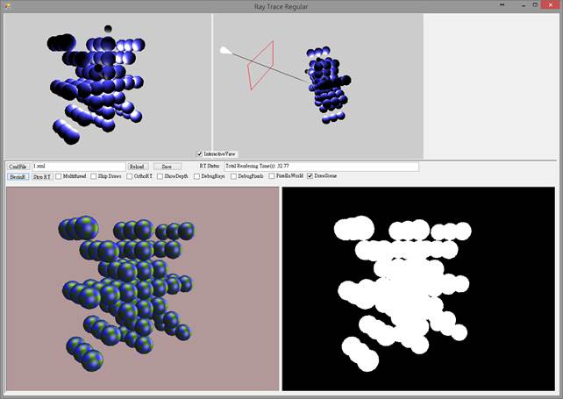Start ray tracing with the BeginRT button
This screenshot has height=399, width=563.
coord(18,176)
